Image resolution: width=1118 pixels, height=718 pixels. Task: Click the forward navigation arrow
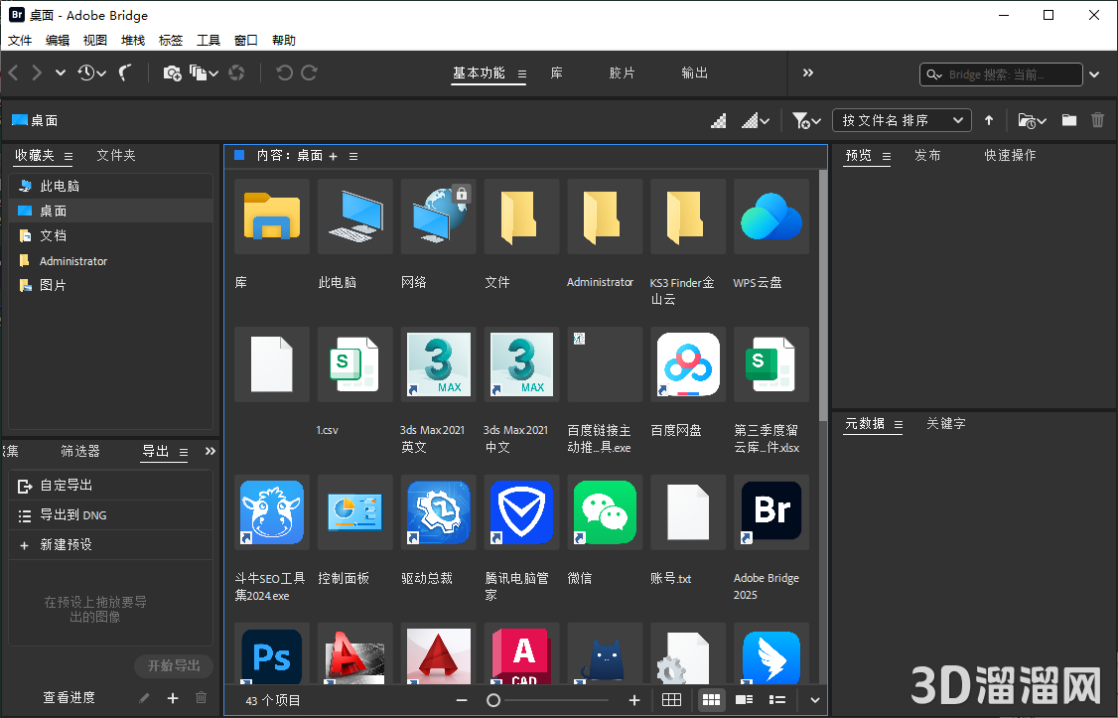(x=37, y=72)
